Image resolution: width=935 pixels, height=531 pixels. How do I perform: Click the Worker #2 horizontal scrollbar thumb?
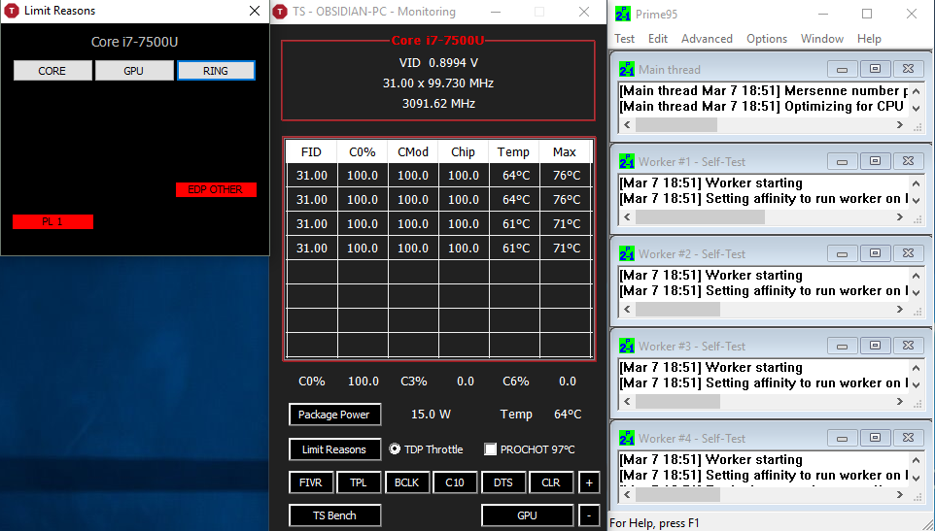(678, 309)
